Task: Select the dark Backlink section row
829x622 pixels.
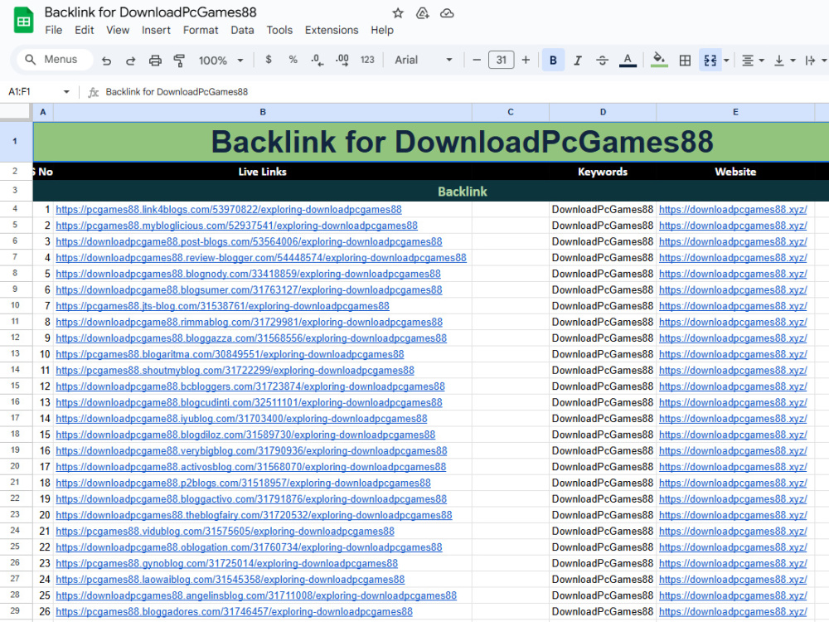Action: click(x=430, y=192)
